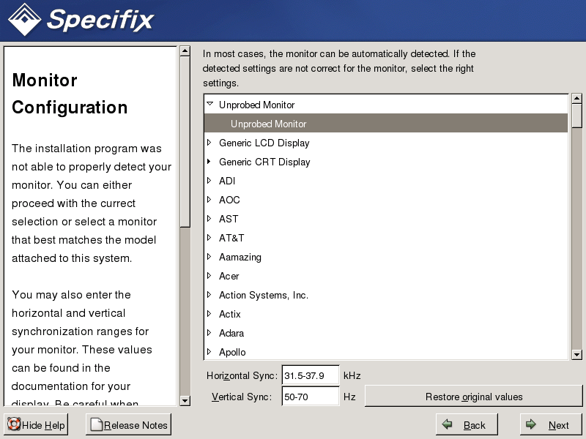
Task: Click the Specifix logo icon
Action: [x=23, y=19]
